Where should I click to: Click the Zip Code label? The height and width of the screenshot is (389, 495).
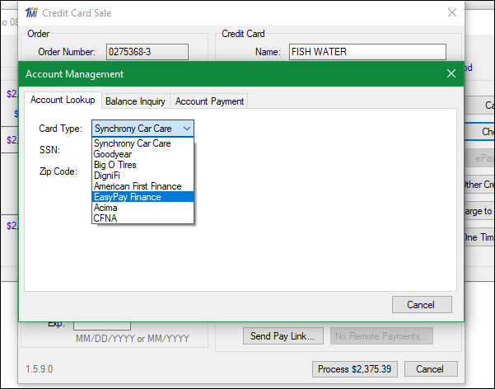click(x=58, y=171)
